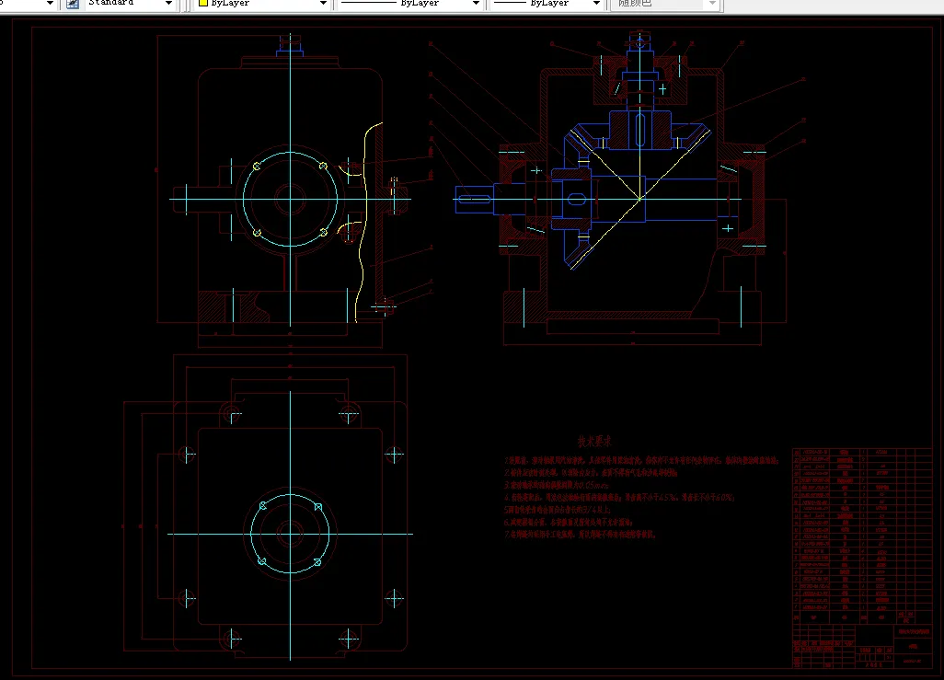Click the dimension style manager icon
The width and height of the screenshot is (944, 680).
[73, 4]
